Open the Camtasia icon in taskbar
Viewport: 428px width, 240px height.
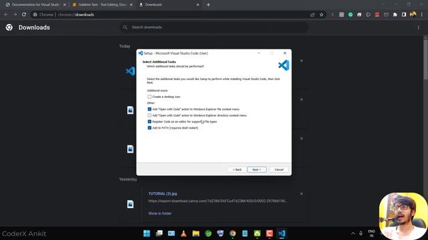(270, 233)
